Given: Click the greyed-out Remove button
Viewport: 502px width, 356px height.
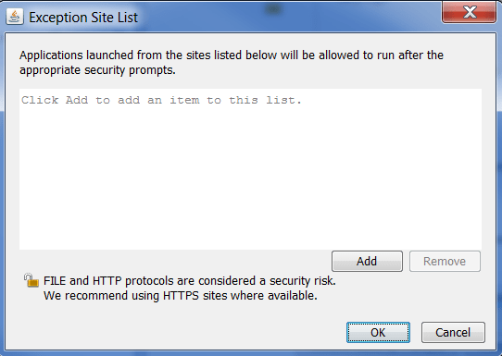Looking at the screenshot, I should tap(445, 261).
